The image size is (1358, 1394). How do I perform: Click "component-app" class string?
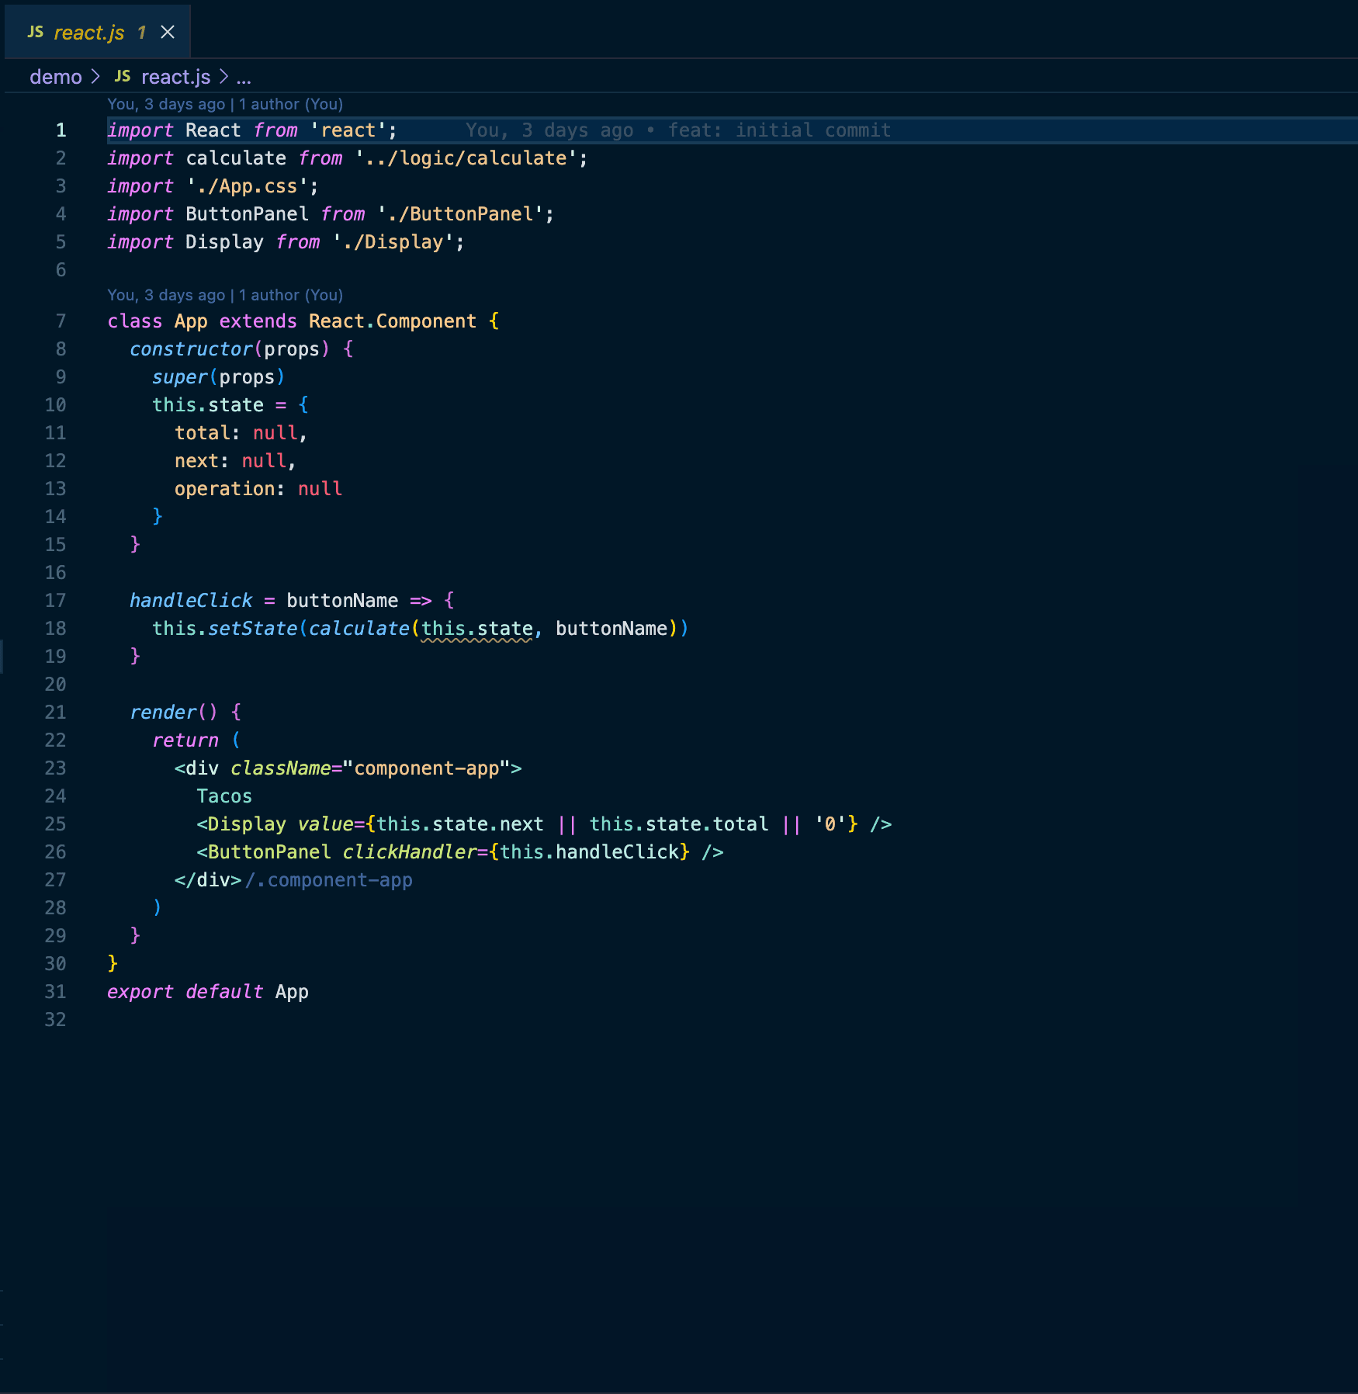426,768
